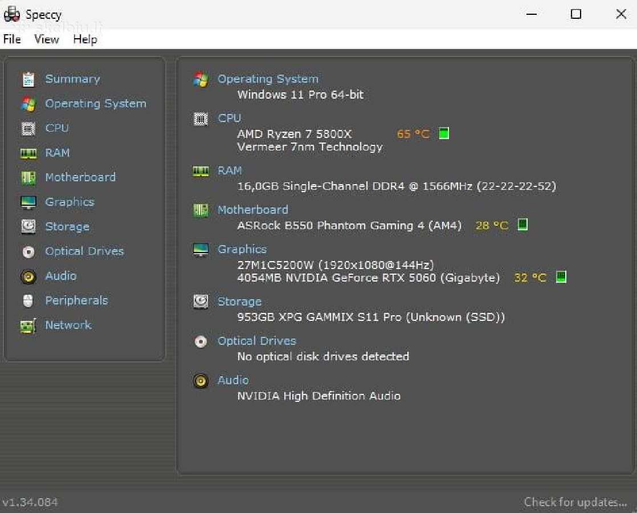Click the v1.34.084 version label
637x513 pixels.
pos(30,502)
